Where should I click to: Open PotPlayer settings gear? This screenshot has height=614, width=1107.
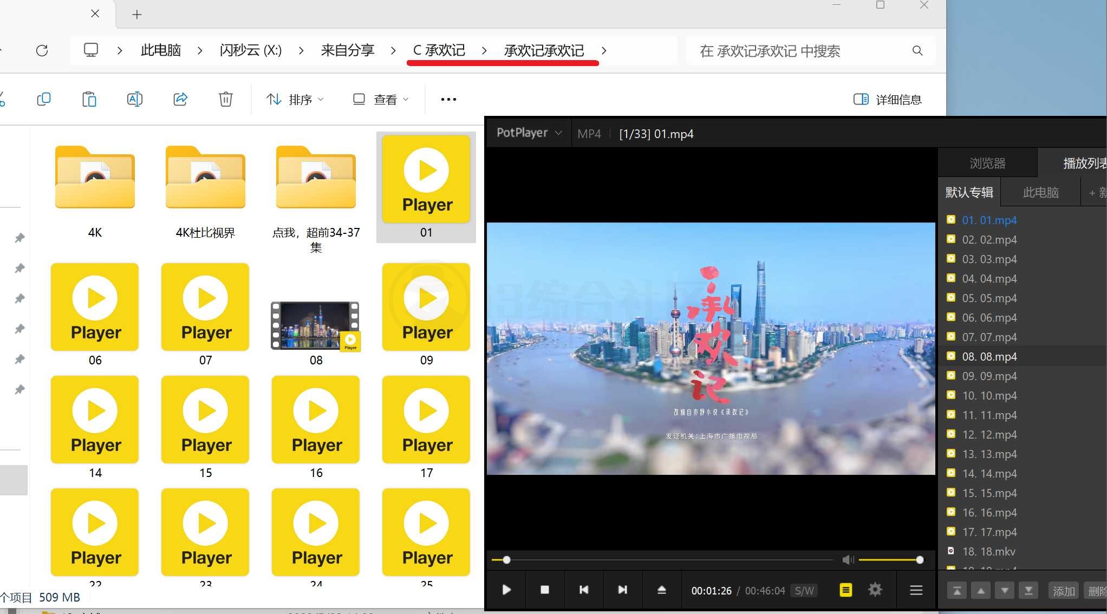[875, 590]
